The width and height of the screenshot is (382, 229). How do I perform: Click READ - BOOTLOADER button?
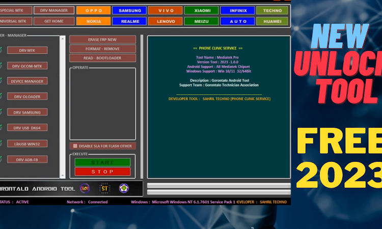click(x=102, y=58)
